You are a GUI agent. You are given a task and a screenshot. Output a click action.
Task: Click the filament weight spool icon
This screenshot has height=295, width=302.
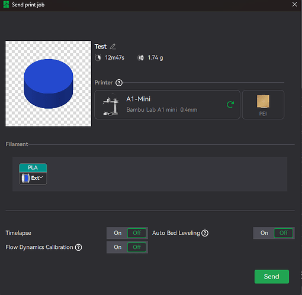click(140, 58)
